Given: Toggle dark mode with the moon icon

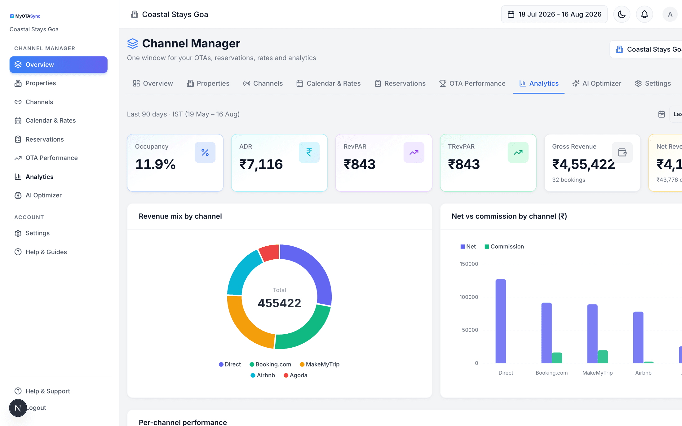Looking at the screenshot, I should 622,14.
